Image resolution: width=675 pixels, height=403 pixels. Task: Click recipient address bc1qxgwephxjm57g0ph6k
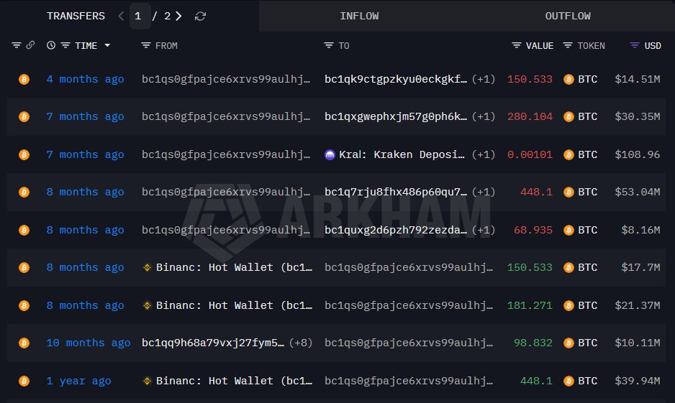pyautogui.click(x=396, y=116)
